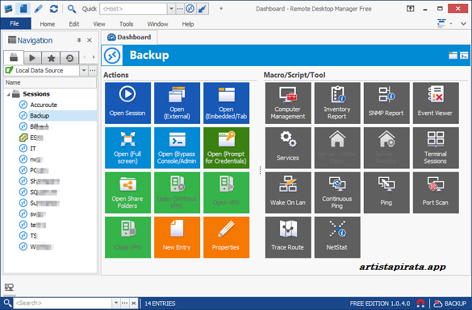Click the magnifier Search icon in top toolbar
Screen dimensions: 472x310
[x=72, y=9]
